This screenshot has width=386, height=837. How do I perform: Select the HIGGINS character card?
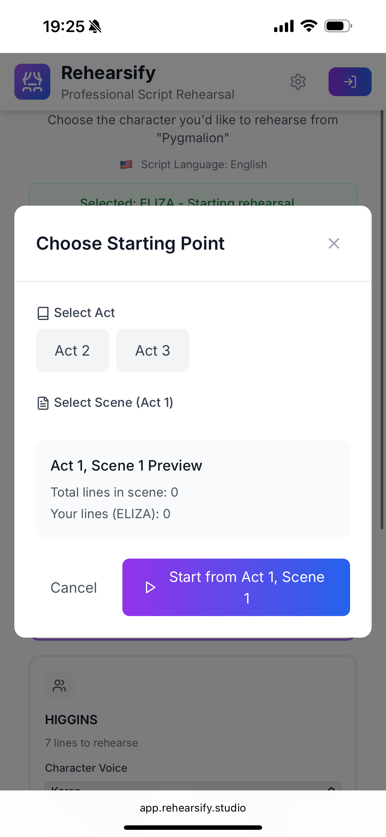point(193,724)
